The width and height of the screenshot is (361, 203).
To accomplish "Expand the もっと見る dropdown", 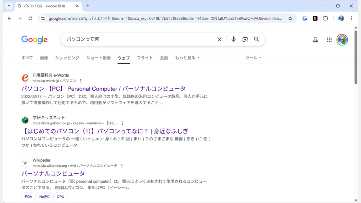I will pos(187,58).
